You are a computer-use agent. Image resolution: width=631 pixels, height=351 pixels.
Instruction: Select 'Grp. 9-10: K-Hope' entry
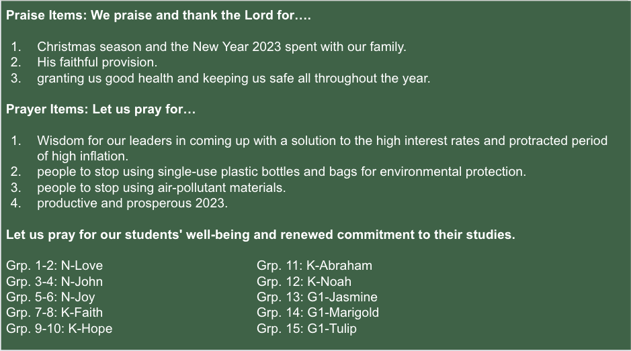pyautogui.click(x=59, y=328)
